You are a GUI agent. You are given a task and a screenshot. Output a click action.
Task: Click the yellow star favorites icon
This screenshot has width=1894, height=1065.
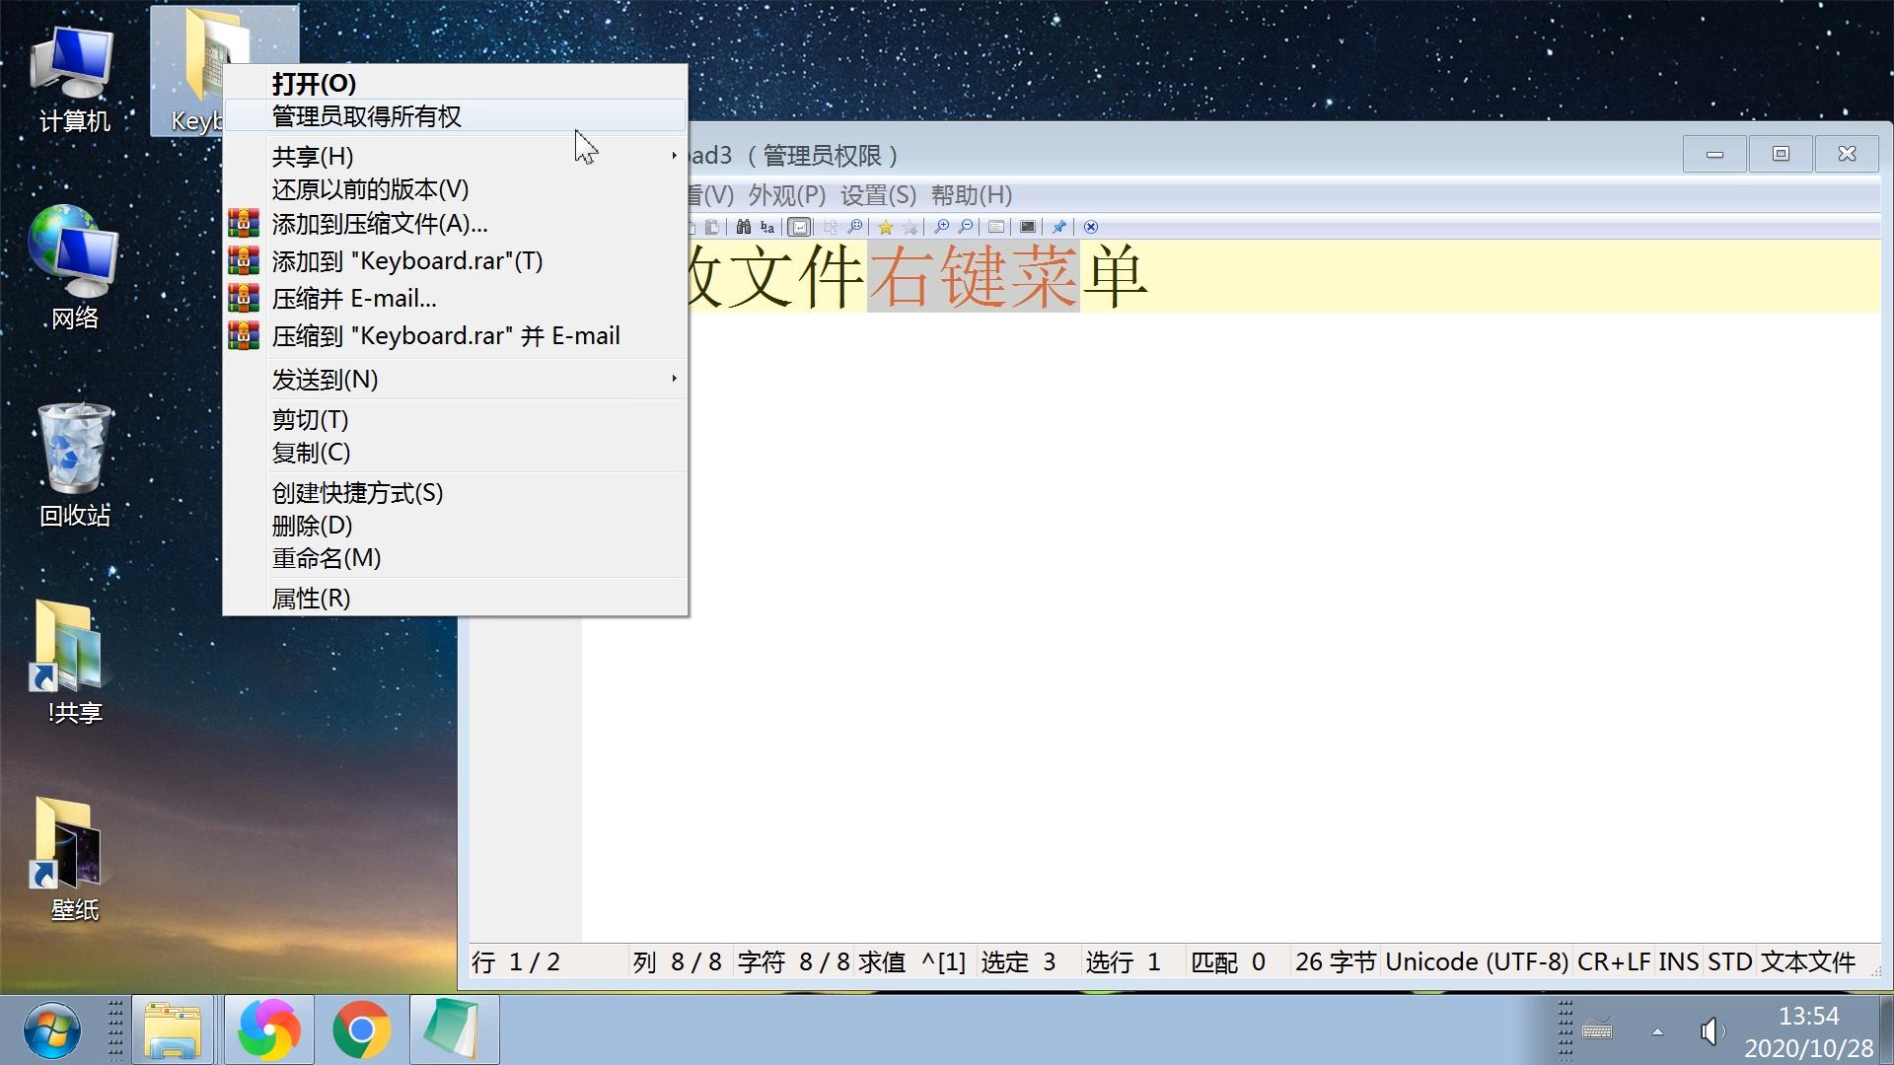coord(886,227)
